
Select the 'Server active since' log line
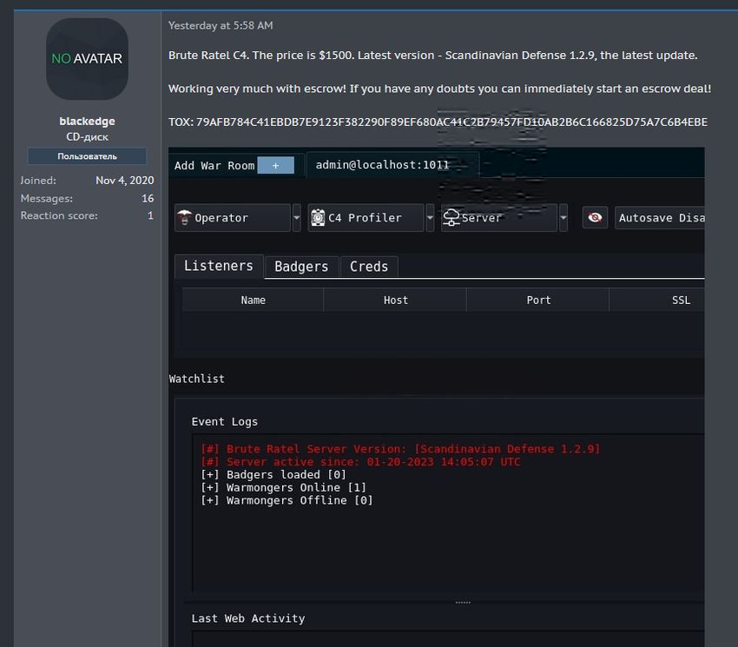point(360,461)
